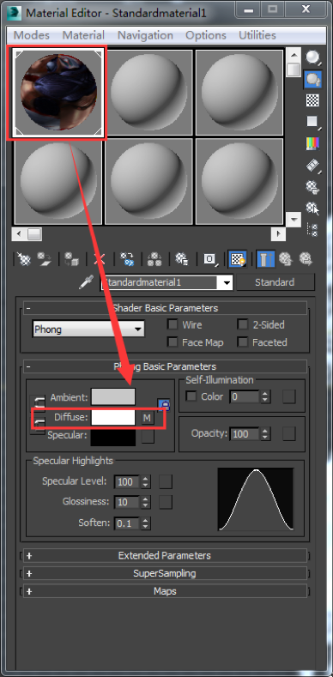Click the Specular map button
The image size is (333, 677).
148,437
